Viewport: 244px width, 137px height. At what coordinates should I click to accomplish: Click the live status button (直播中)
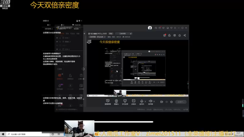tap(181, 102)
